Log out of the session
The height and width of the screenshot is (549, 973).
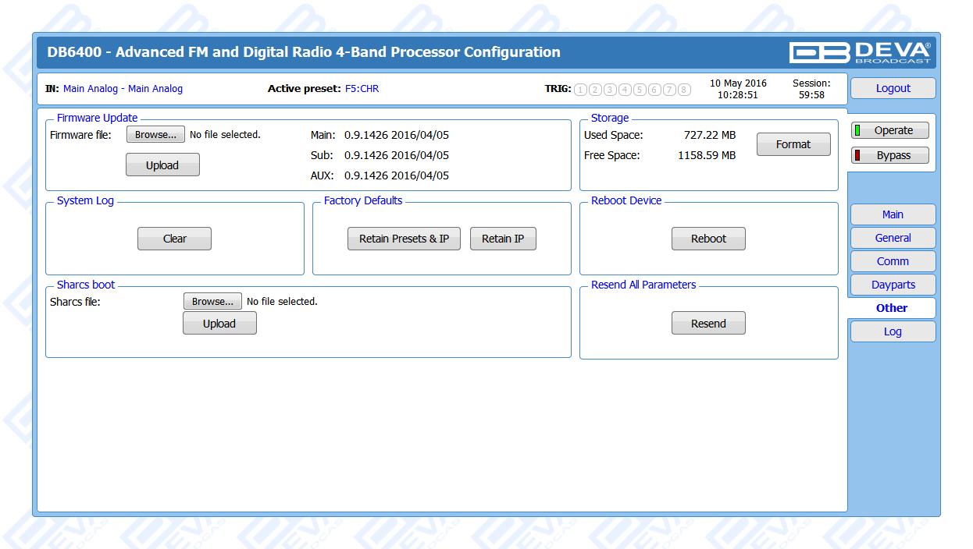(893, 88)
